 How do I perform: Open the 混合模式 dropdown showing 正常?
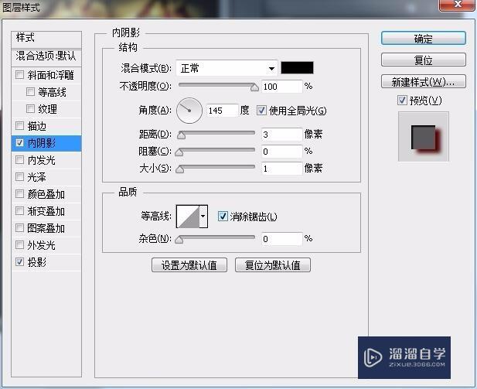click(227, 68)
